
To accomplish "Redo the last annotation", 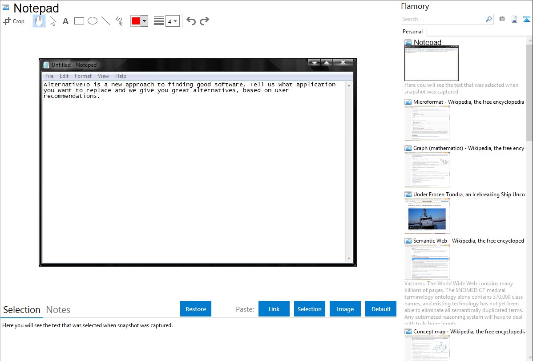I will pyautogui.click(x=204, y=21).
